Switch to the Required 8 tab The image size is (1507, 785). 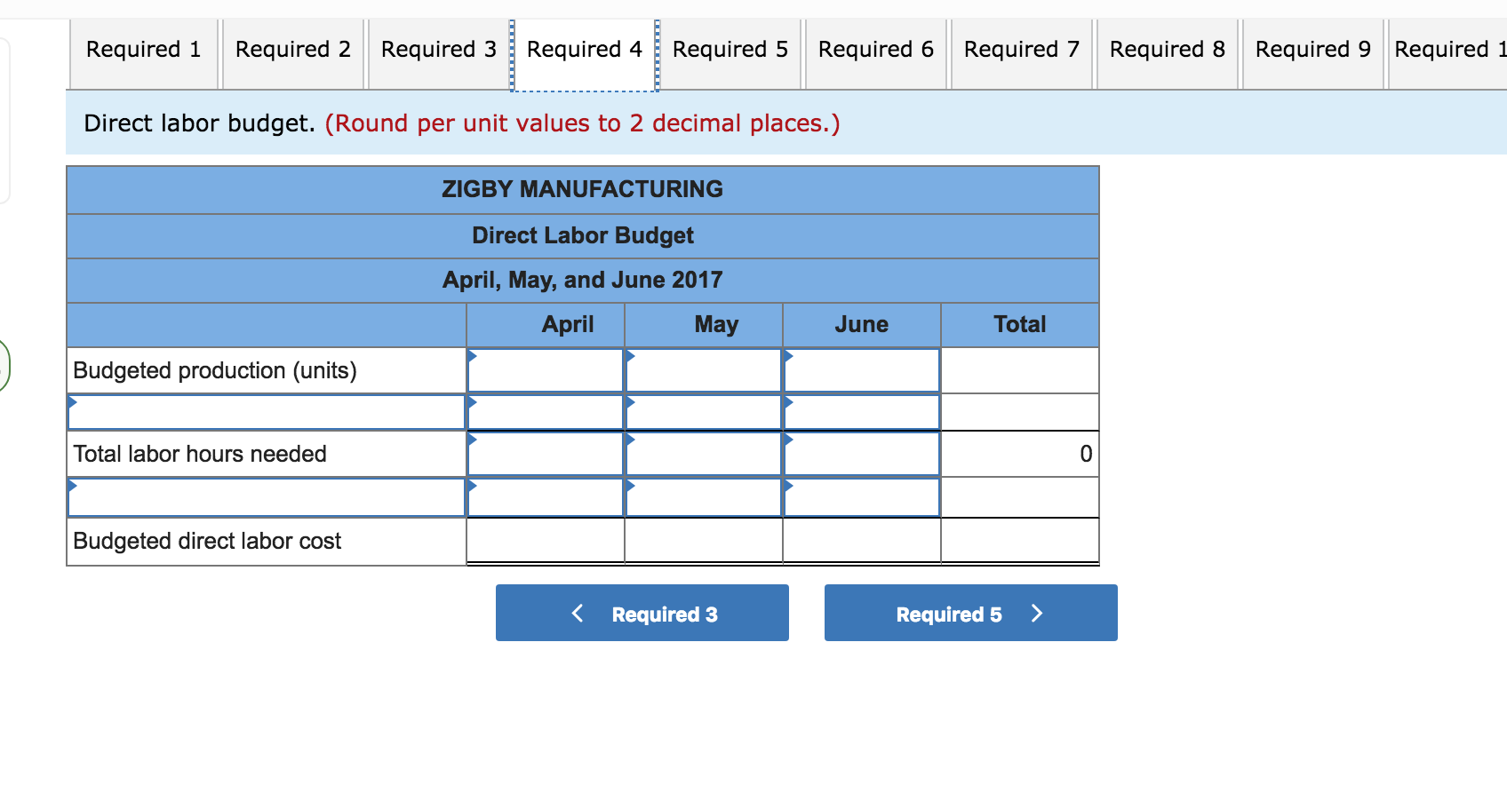click(1166, 50)
